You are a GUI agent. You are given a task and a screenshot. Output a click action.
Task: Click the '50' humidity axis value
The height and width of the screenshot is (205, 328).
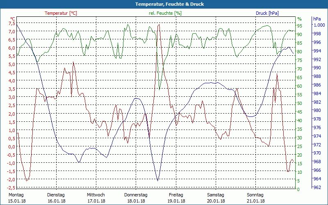point(300,103)
